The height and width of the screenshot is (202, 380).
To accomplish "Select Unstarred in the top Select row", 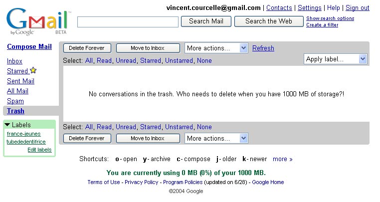I will [179, 60].
